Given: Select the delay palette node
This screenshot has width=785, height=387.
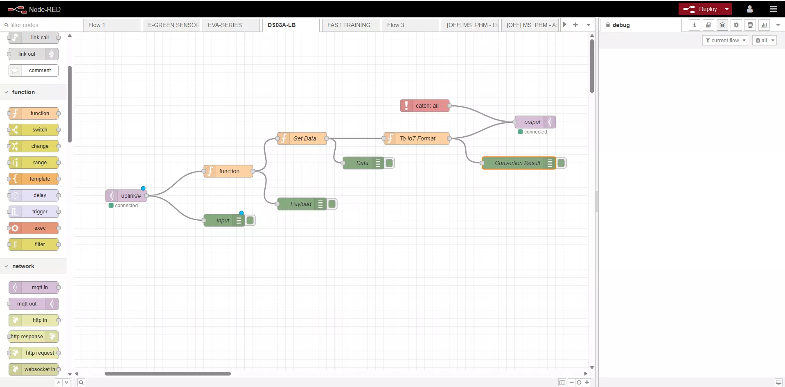Looking at the screenshot, I should [34, 195].
